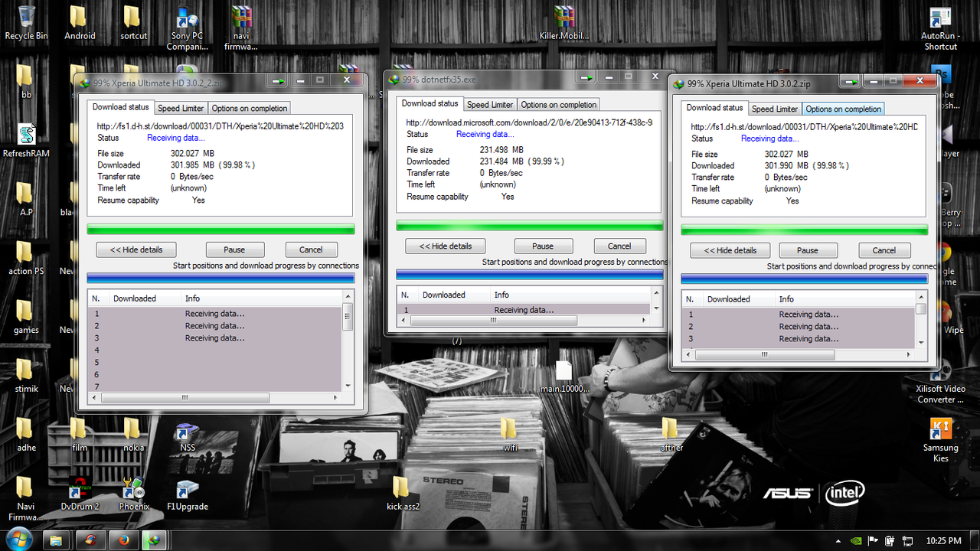Select connection row 3 in Xperia 3.0.2_2.zip list

pyautogui.click(x=214, y=337)
